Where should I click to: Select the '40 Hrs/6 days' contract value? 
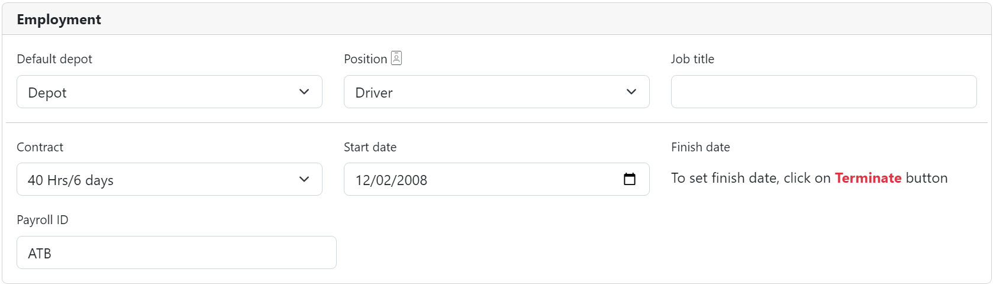click(70, 180)
